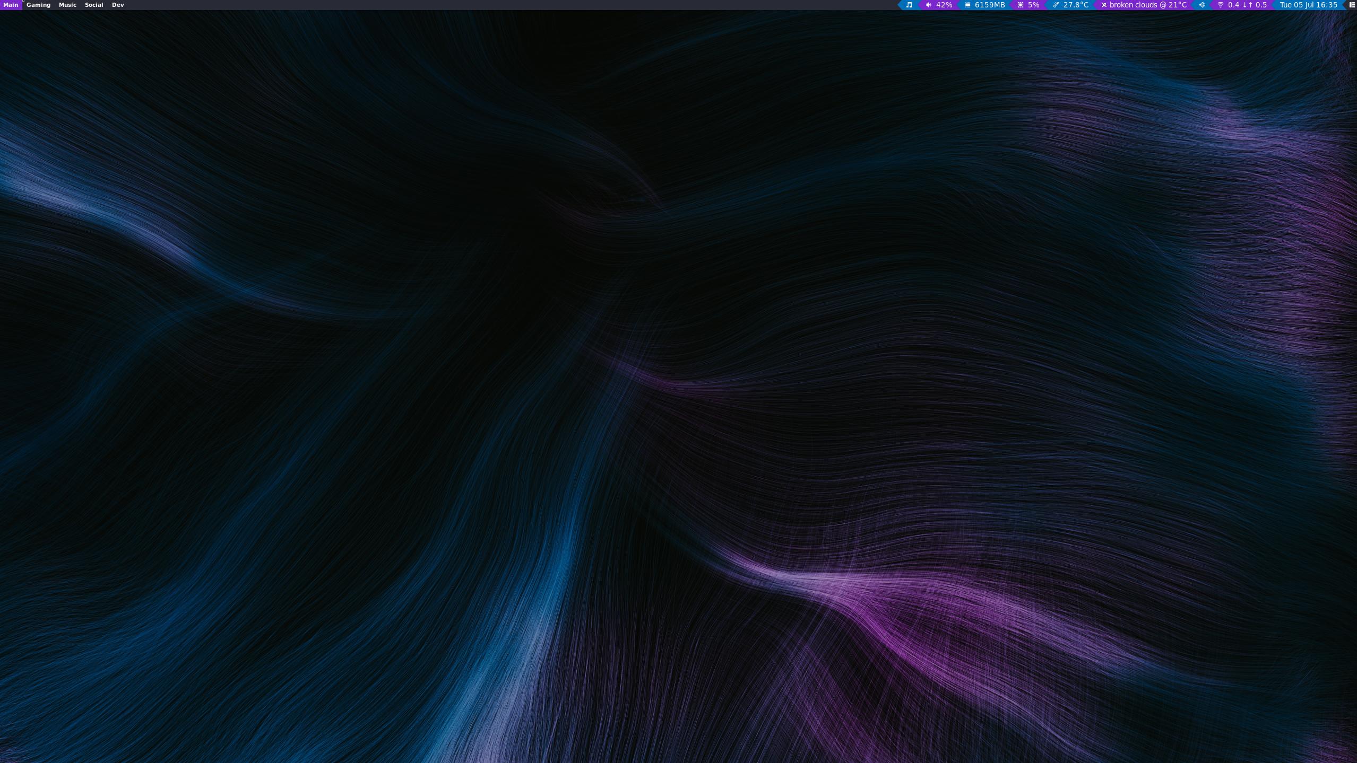1357x763 pixels.
Task: Click the 27.8°C temperature readout
Action: coord(1076,5)
